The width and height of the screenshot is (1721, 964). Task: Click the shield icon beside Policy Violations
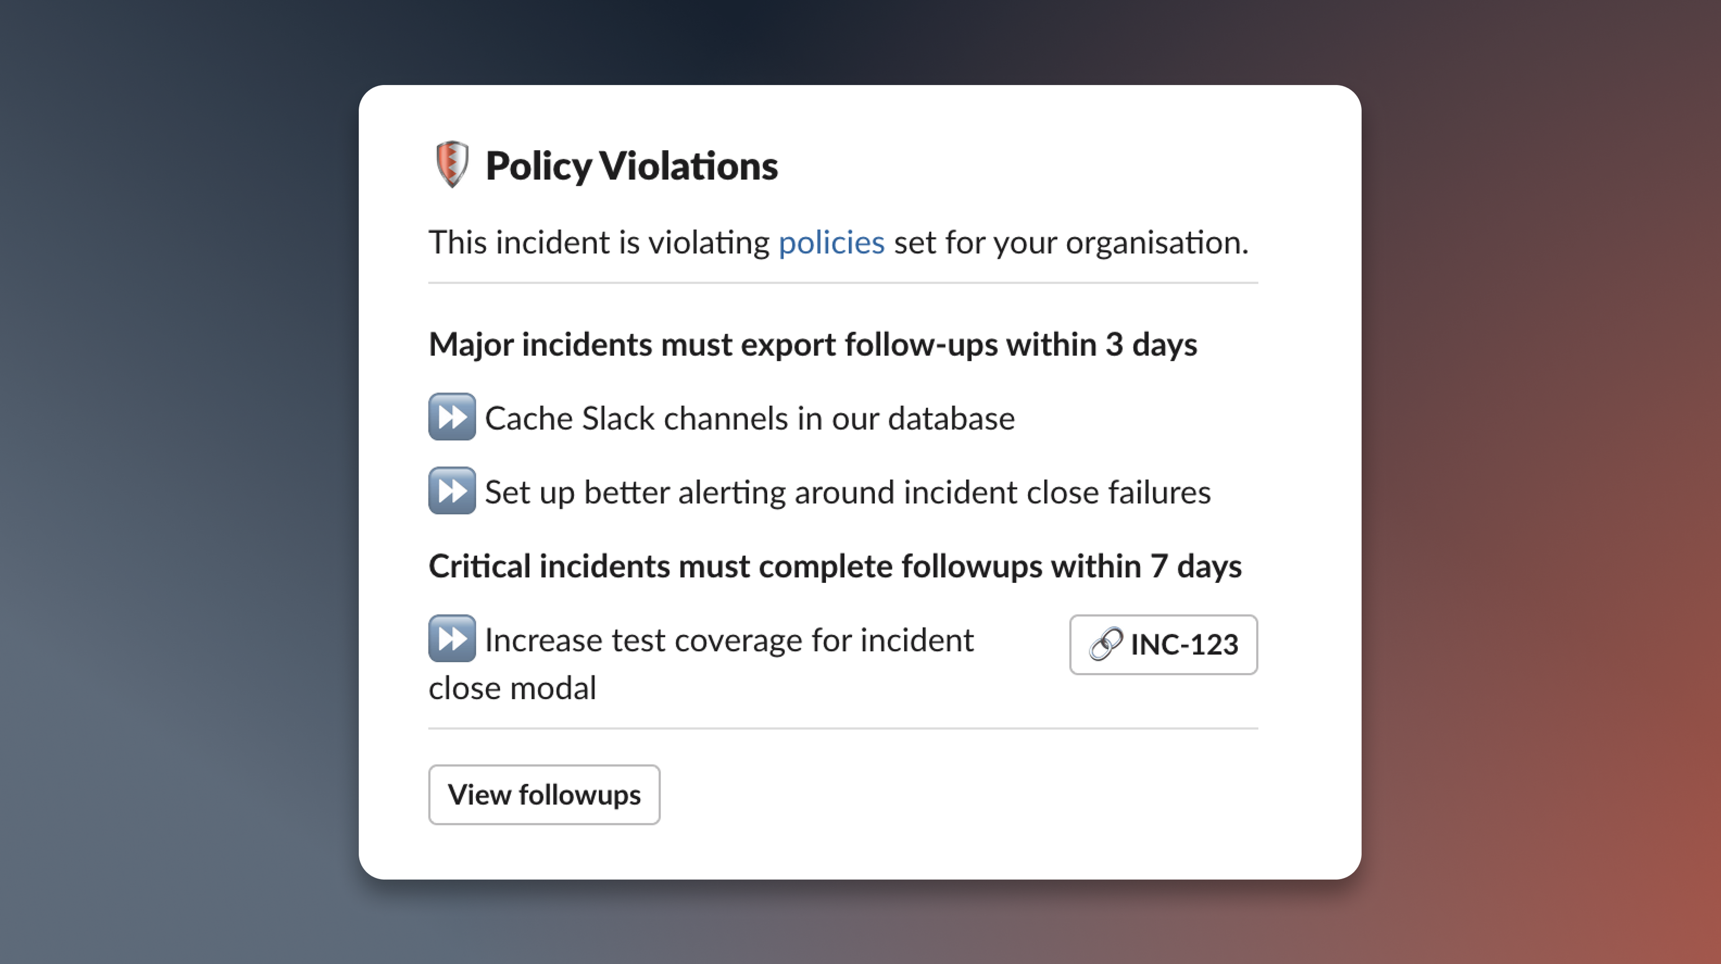click(452, 165)
